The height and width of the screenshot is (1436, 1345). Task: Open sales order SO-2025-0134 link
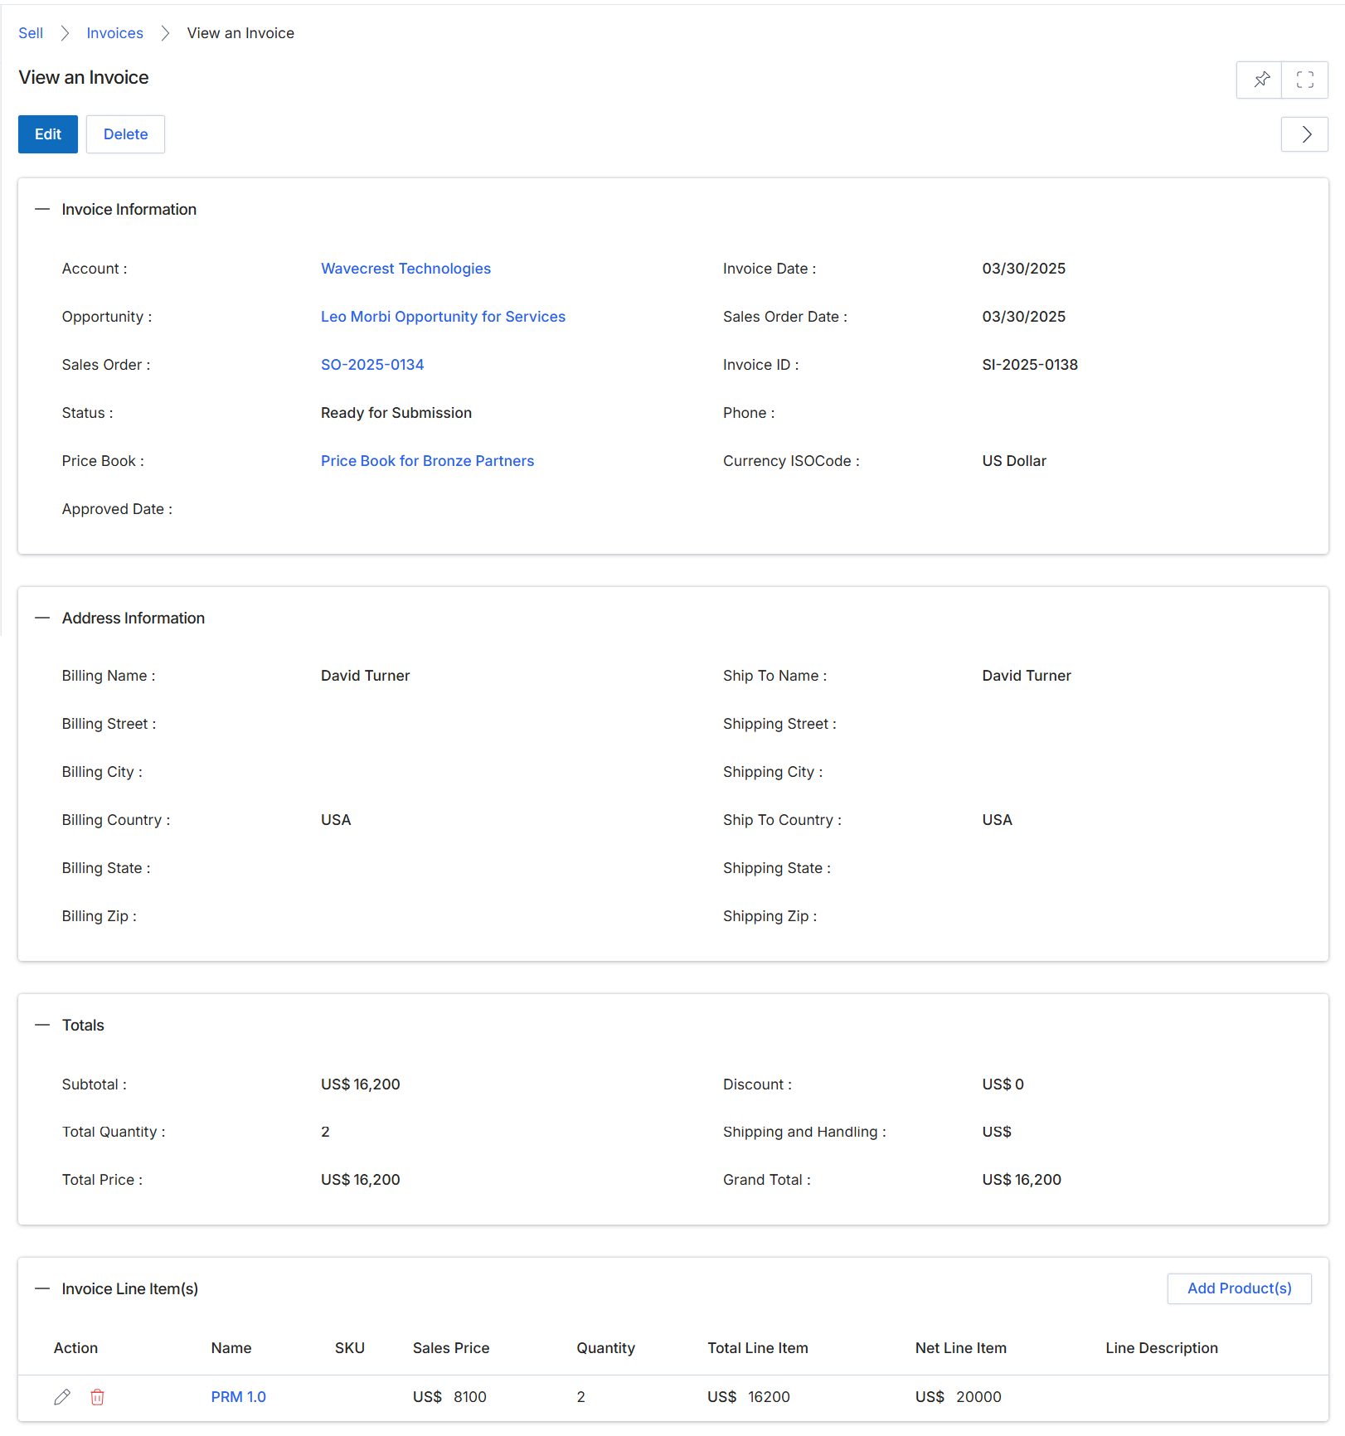[372, 365]
